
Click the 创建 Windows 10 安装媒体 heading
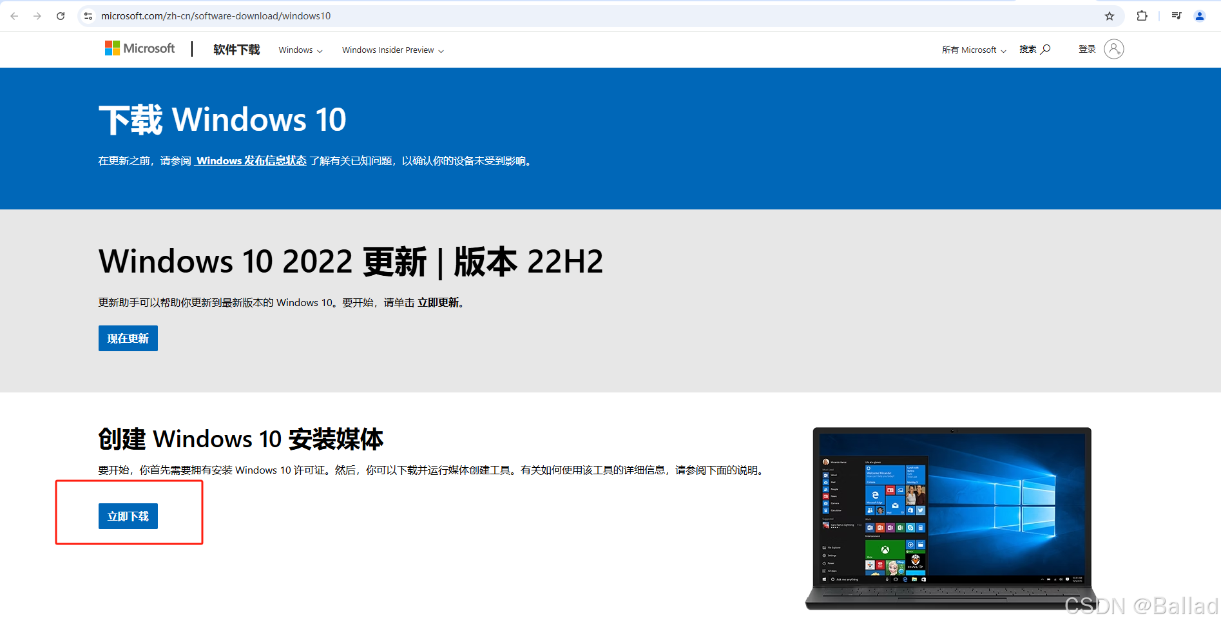click(x=241, y=439)
